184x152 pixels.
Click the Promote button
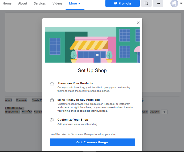click(122, 3)
